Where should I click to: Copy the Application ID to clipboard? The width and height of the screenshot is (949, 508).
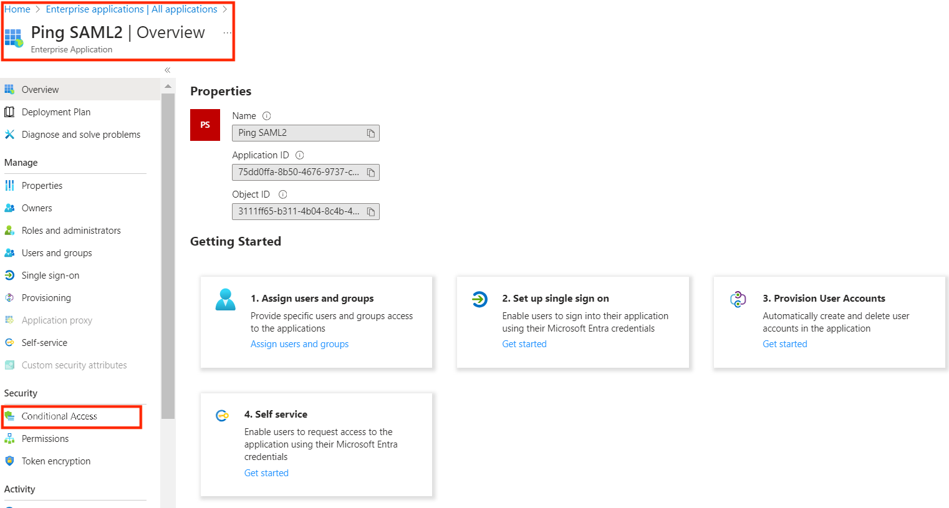coord(370,173)
